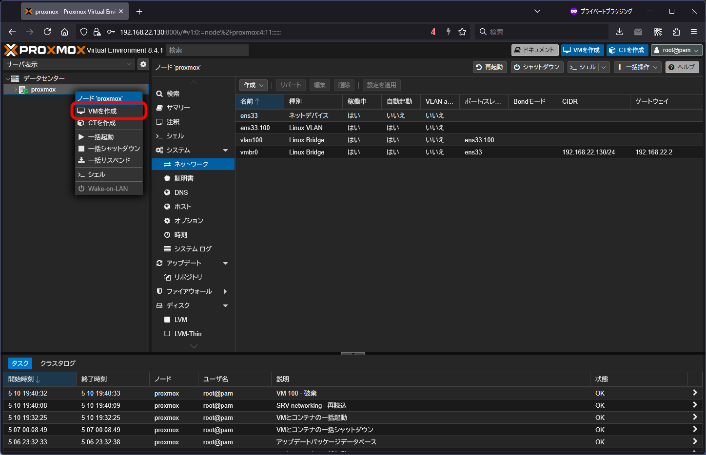Click VMを作成 button in top header

click(x=582, y=50)
